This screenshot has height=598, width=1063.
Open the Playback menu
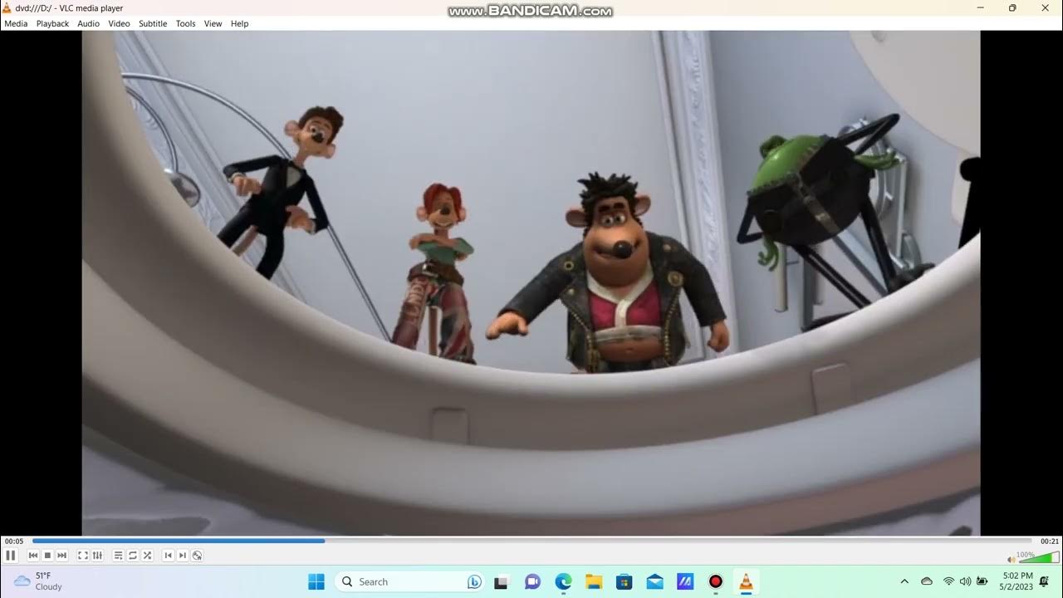(x=52, y=23)
